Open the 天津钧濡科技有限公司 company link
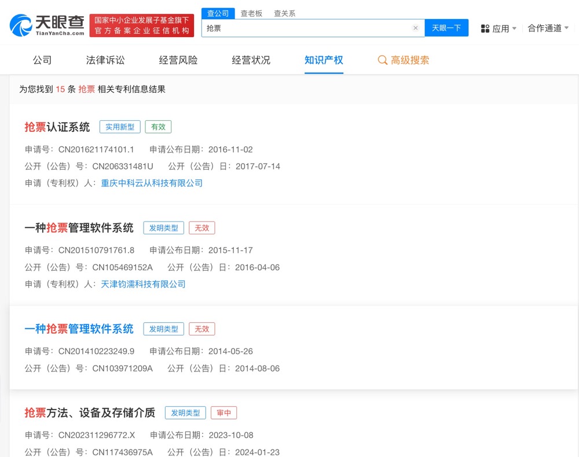579x457 pixels. 143,284
